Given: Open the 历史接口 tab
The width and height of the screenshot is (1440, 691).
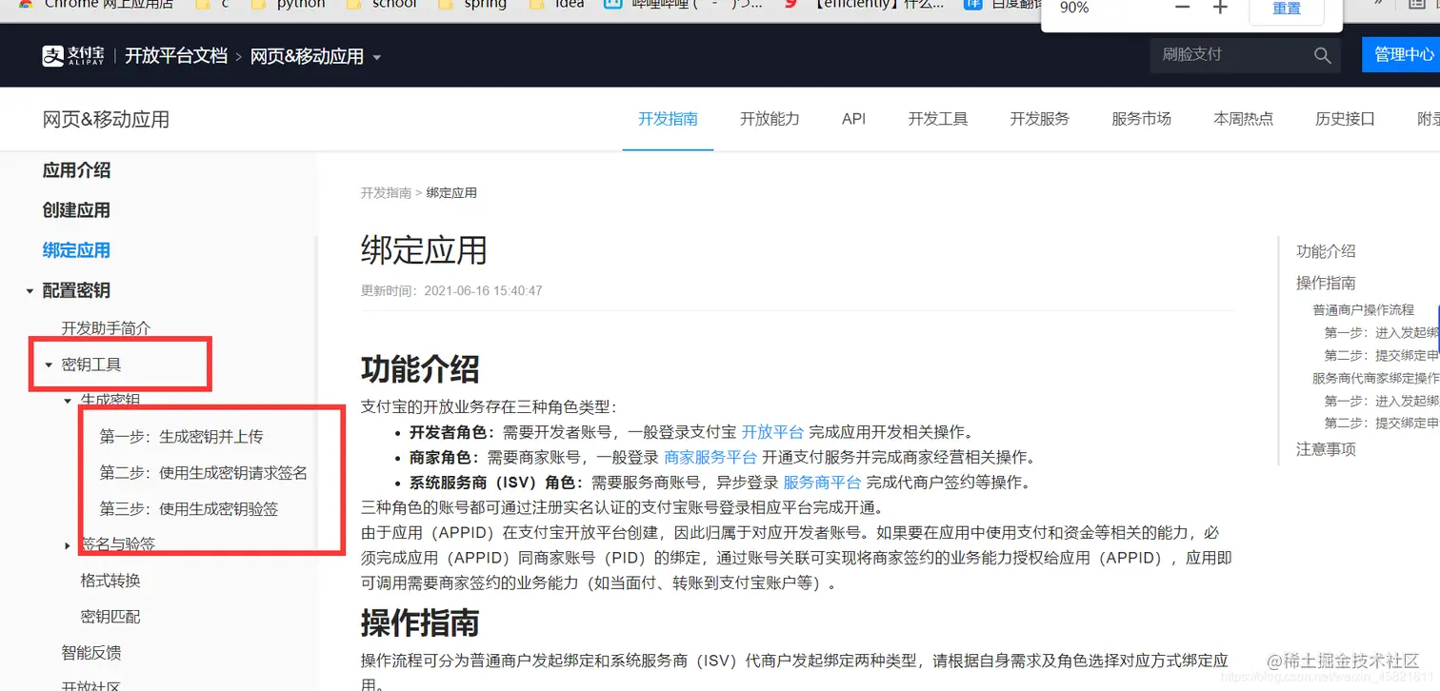Looking at the screenshot, I should click(x=1345, y=119).
